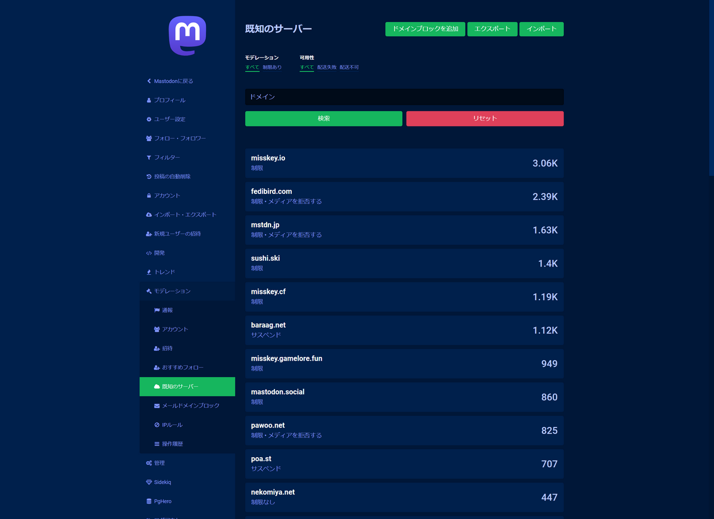
Task: Click the diamond icon next to Sidekiq
Action: (x=149, y=482)
